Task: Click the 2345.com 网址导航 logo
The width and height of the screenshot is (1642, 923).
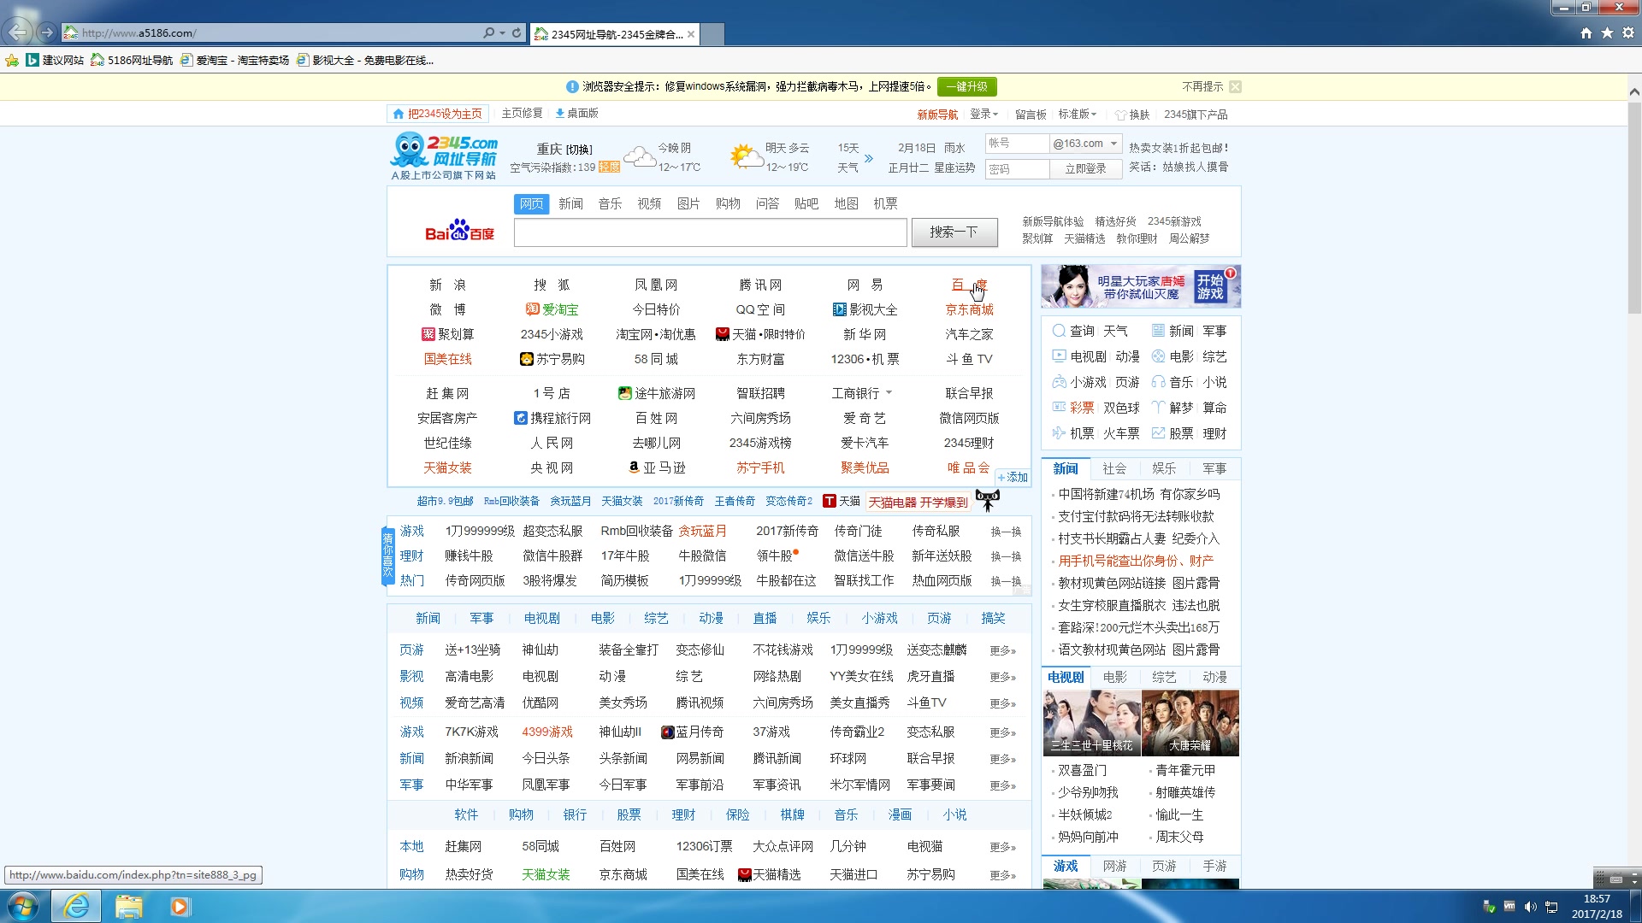Action: [x=444, y=156]
